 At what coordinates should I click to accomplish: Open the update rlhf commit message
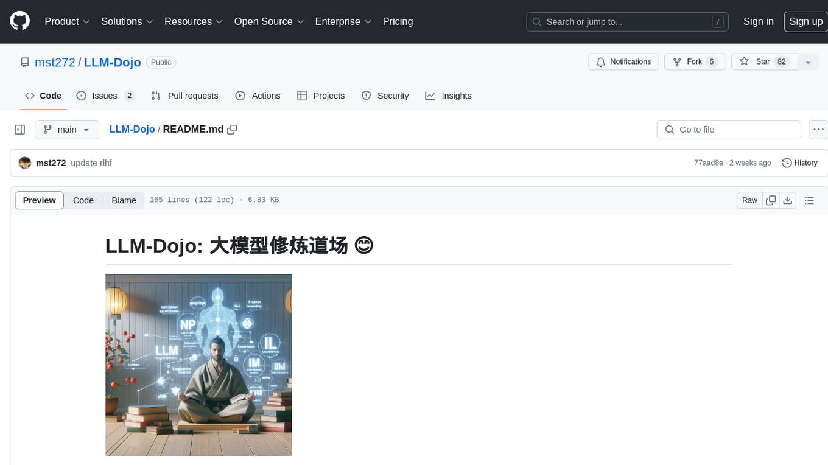coord(91,163)
